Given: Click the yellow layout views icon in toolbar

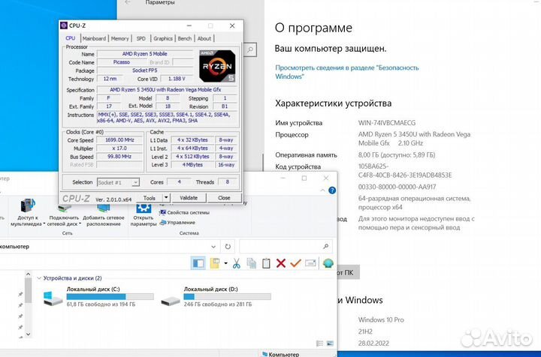Looking at the screenshot, I should (215, 264).
